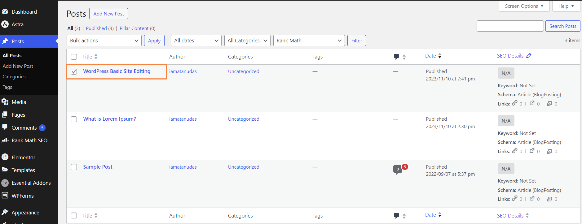Viewport: 582px width, 224px height.
Task: Open the Appearance paintbrush icon
Action: [5, 212]
